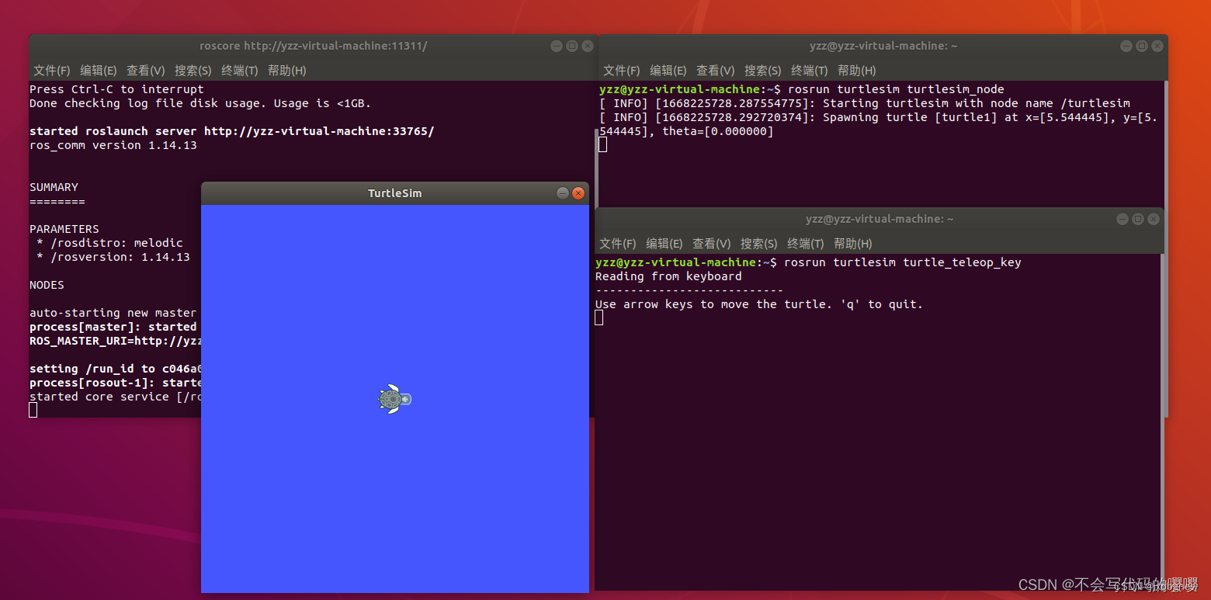Open 查看(V) menu in turtle_teleop_key terminal
Image resolution: width=1211 pixels, height=600 pixels.
click(712, 244)
